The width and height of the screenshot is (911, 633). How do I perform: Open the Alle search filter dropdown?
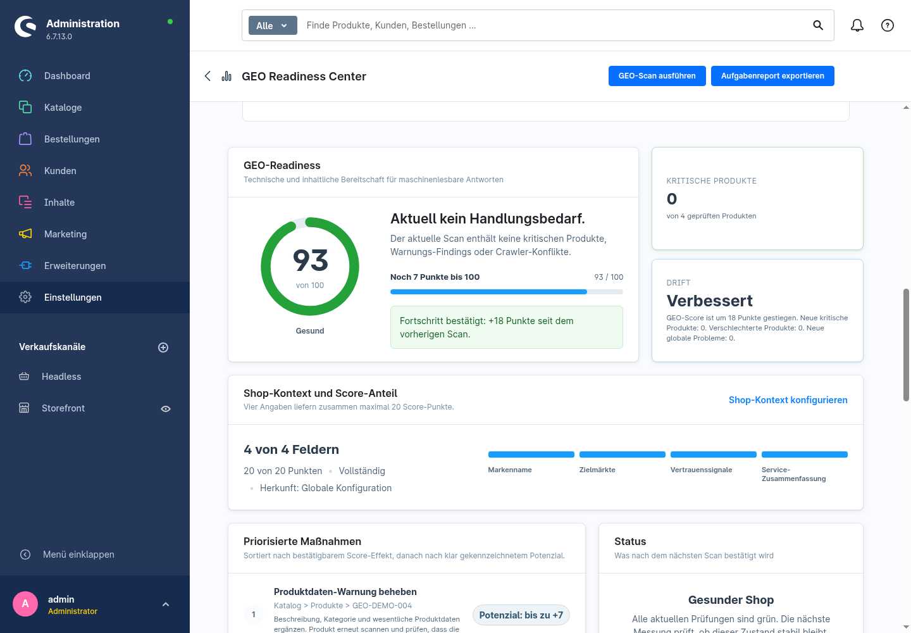273,25
